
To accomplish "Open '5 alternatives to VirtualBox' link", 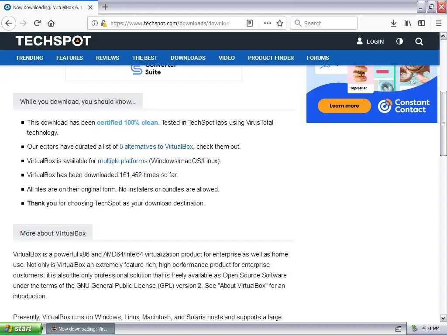I will click(157, 147).
